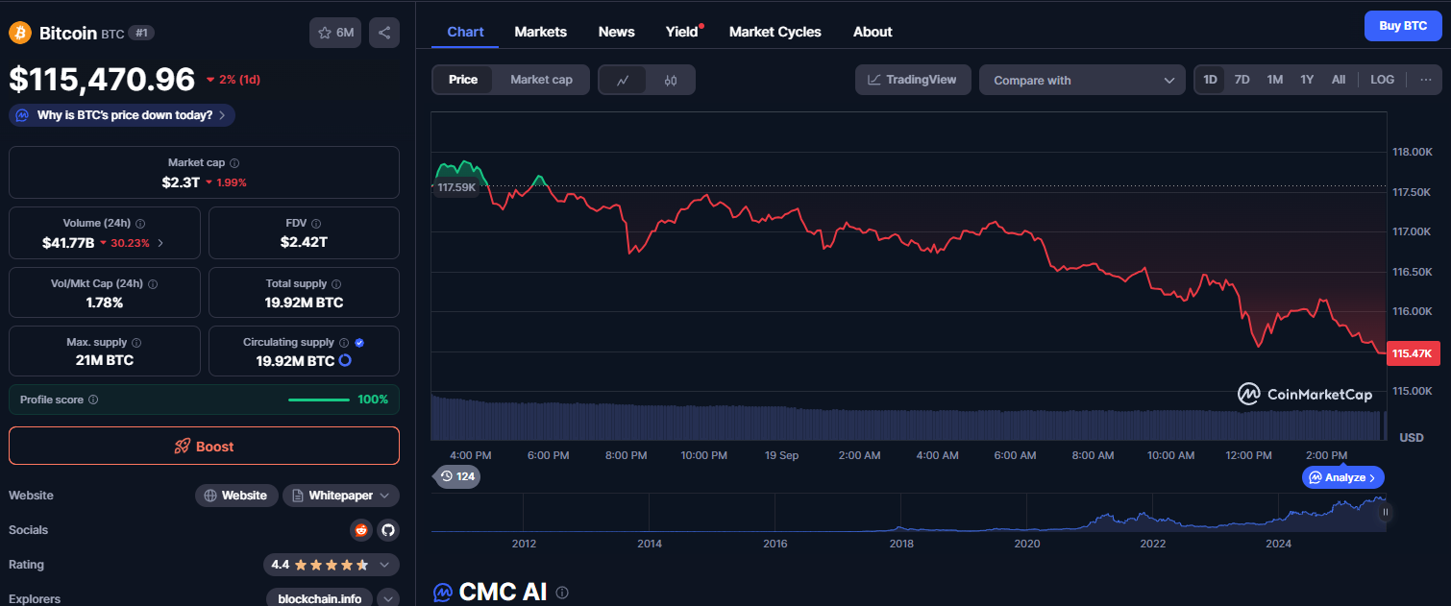Select the 7D time range
The width and height of the screenshot is (1451, 606).
tap(1242, 80)
